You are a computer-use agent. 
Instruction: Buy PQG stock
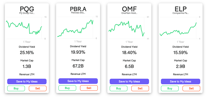tap(16, 88)
